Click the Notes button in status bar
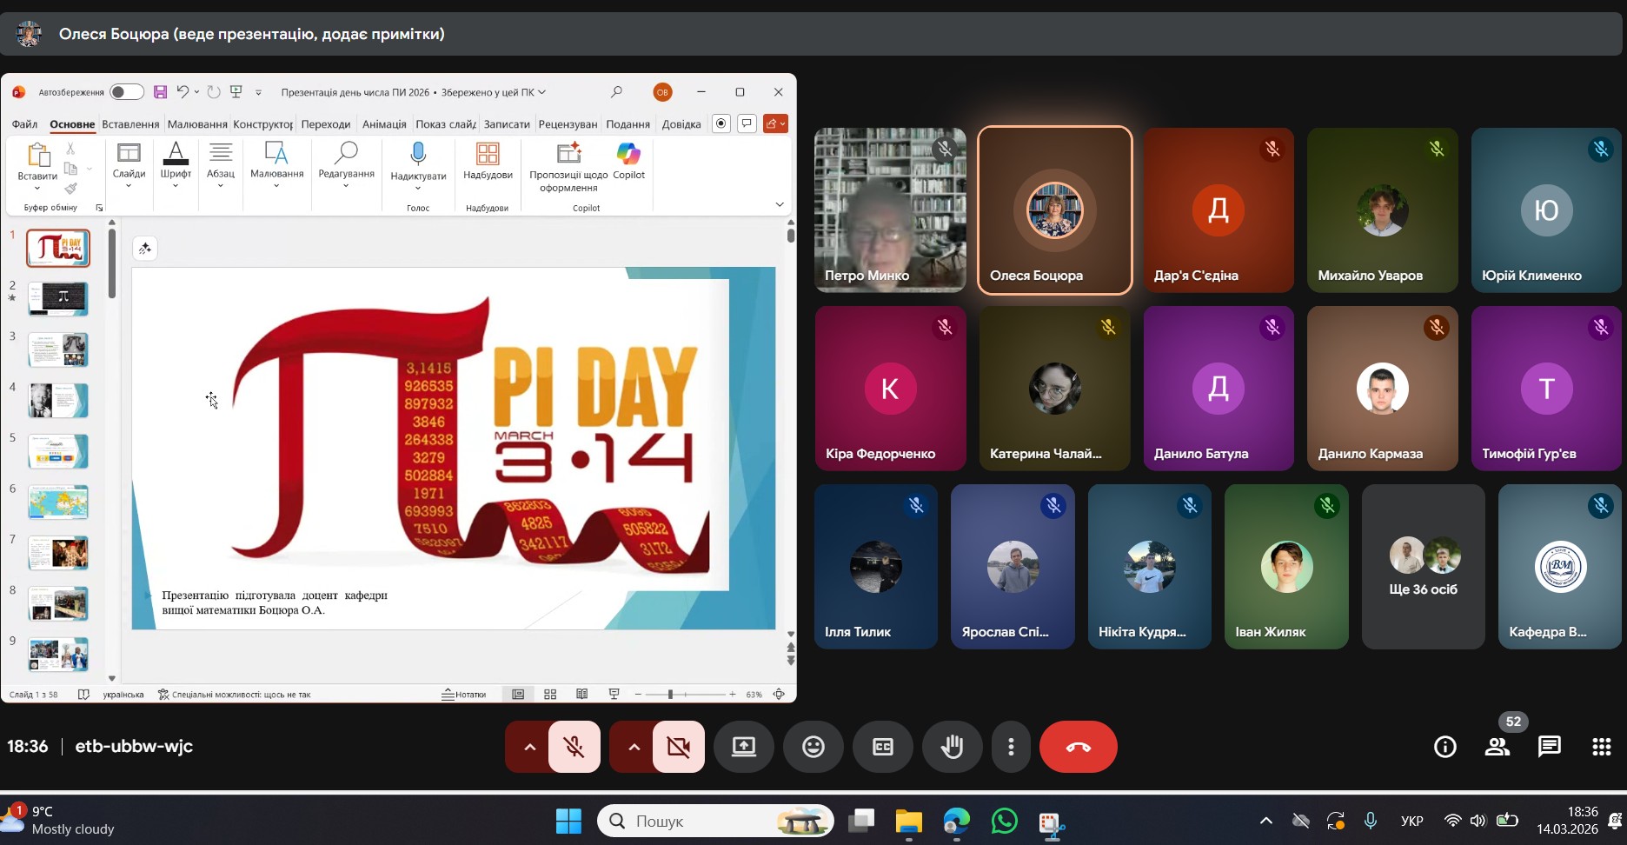Viewport: 1627px width, 845px height. (464, 694)
